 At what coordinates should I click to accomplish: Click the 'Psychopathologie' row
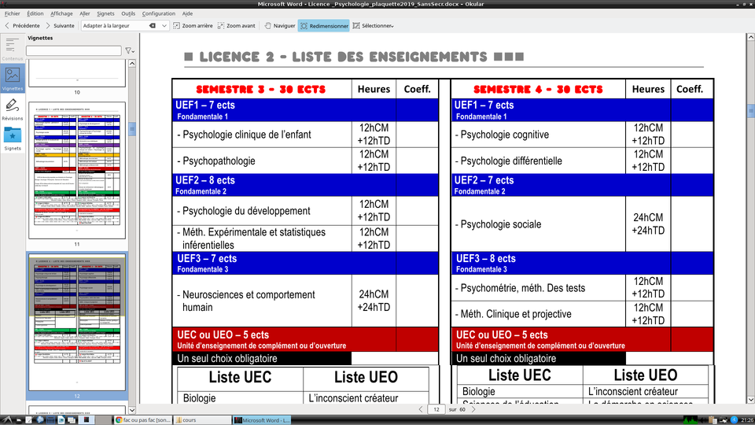(305, 161)
